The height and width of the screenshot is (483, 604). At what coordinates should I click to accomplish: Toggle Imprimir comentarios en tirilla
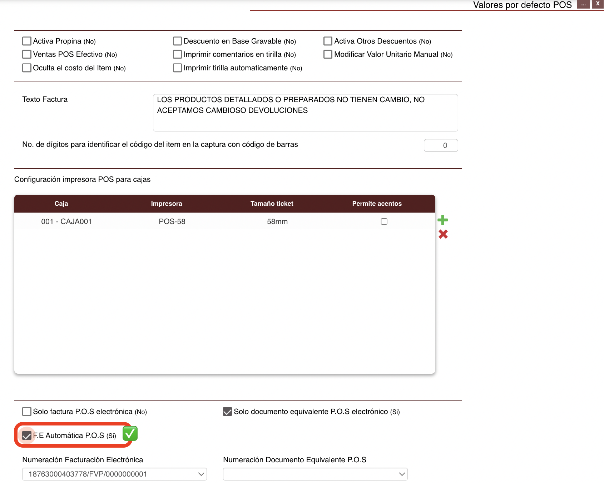click(x=177, y=54)
